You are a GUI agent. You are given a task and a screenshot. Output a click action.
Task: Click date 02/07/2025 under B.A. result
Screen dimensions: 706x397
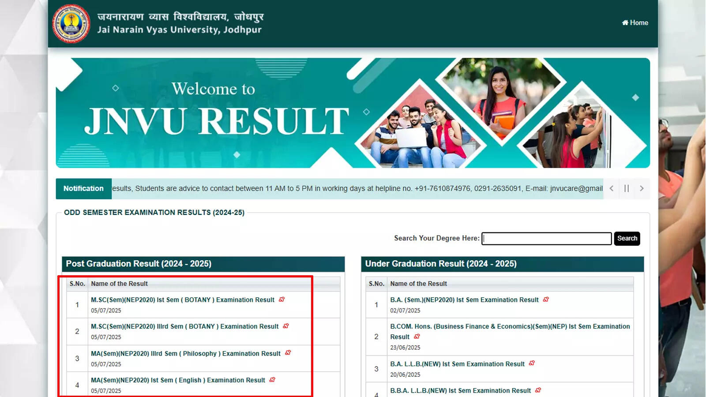tap(405, 311)
